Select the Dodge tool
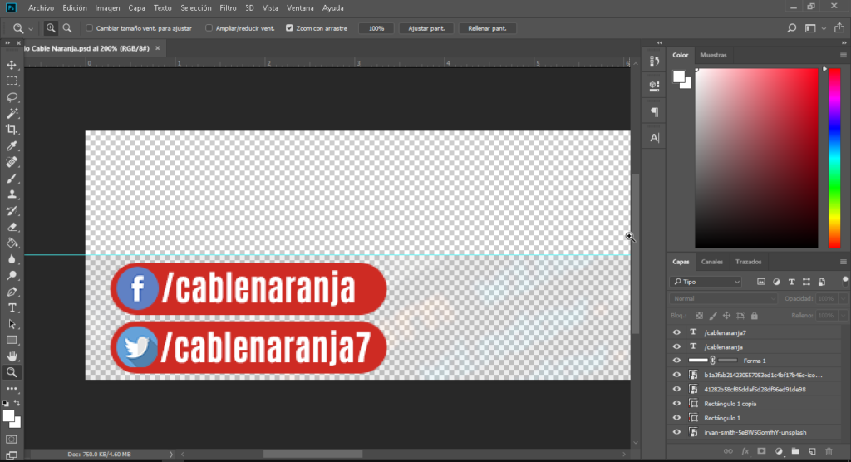 12,276
